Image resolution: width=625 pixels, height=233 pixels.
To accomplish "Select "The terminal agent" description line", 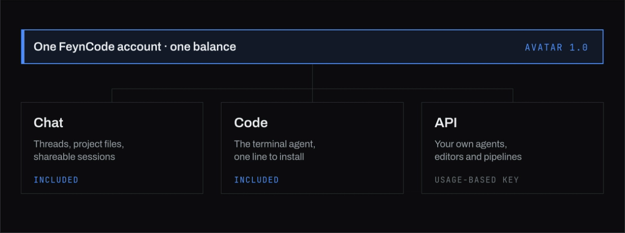I will pyautogui.click(x=275, y=144).
